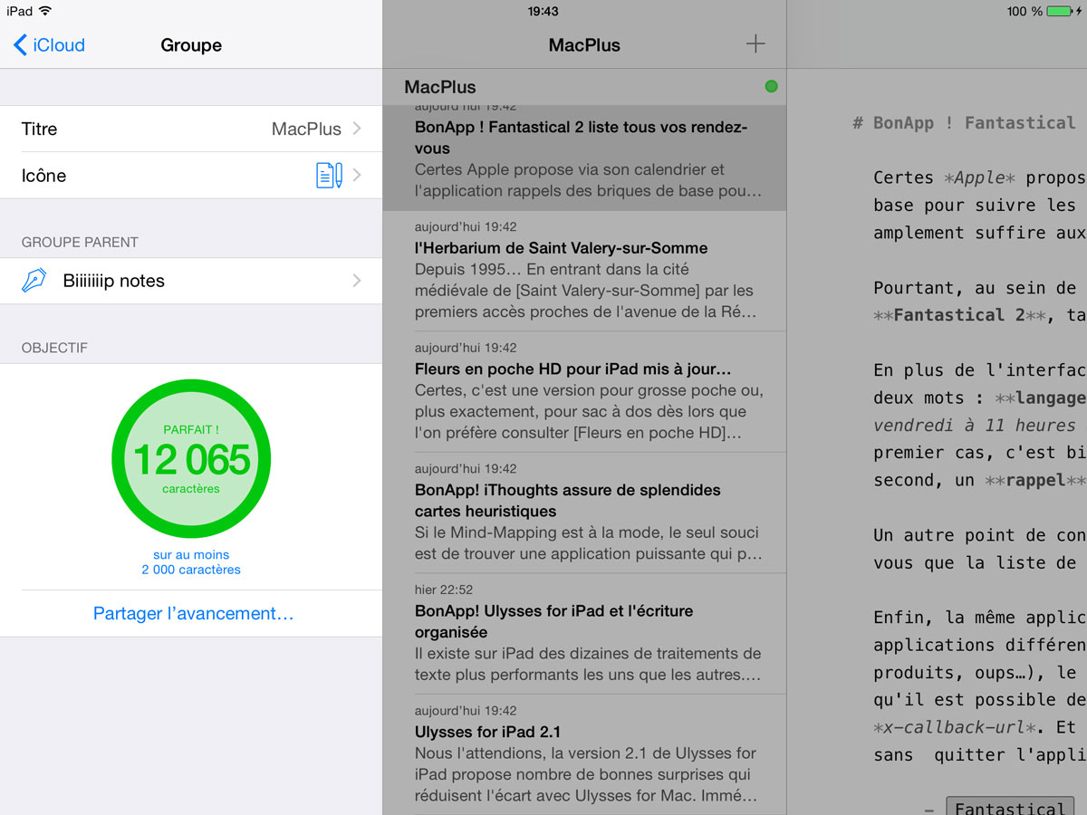Open sheet 'Ulysses for iPad 2.1'
Viewport: 1087px width, 815px height.
[584, 754]
